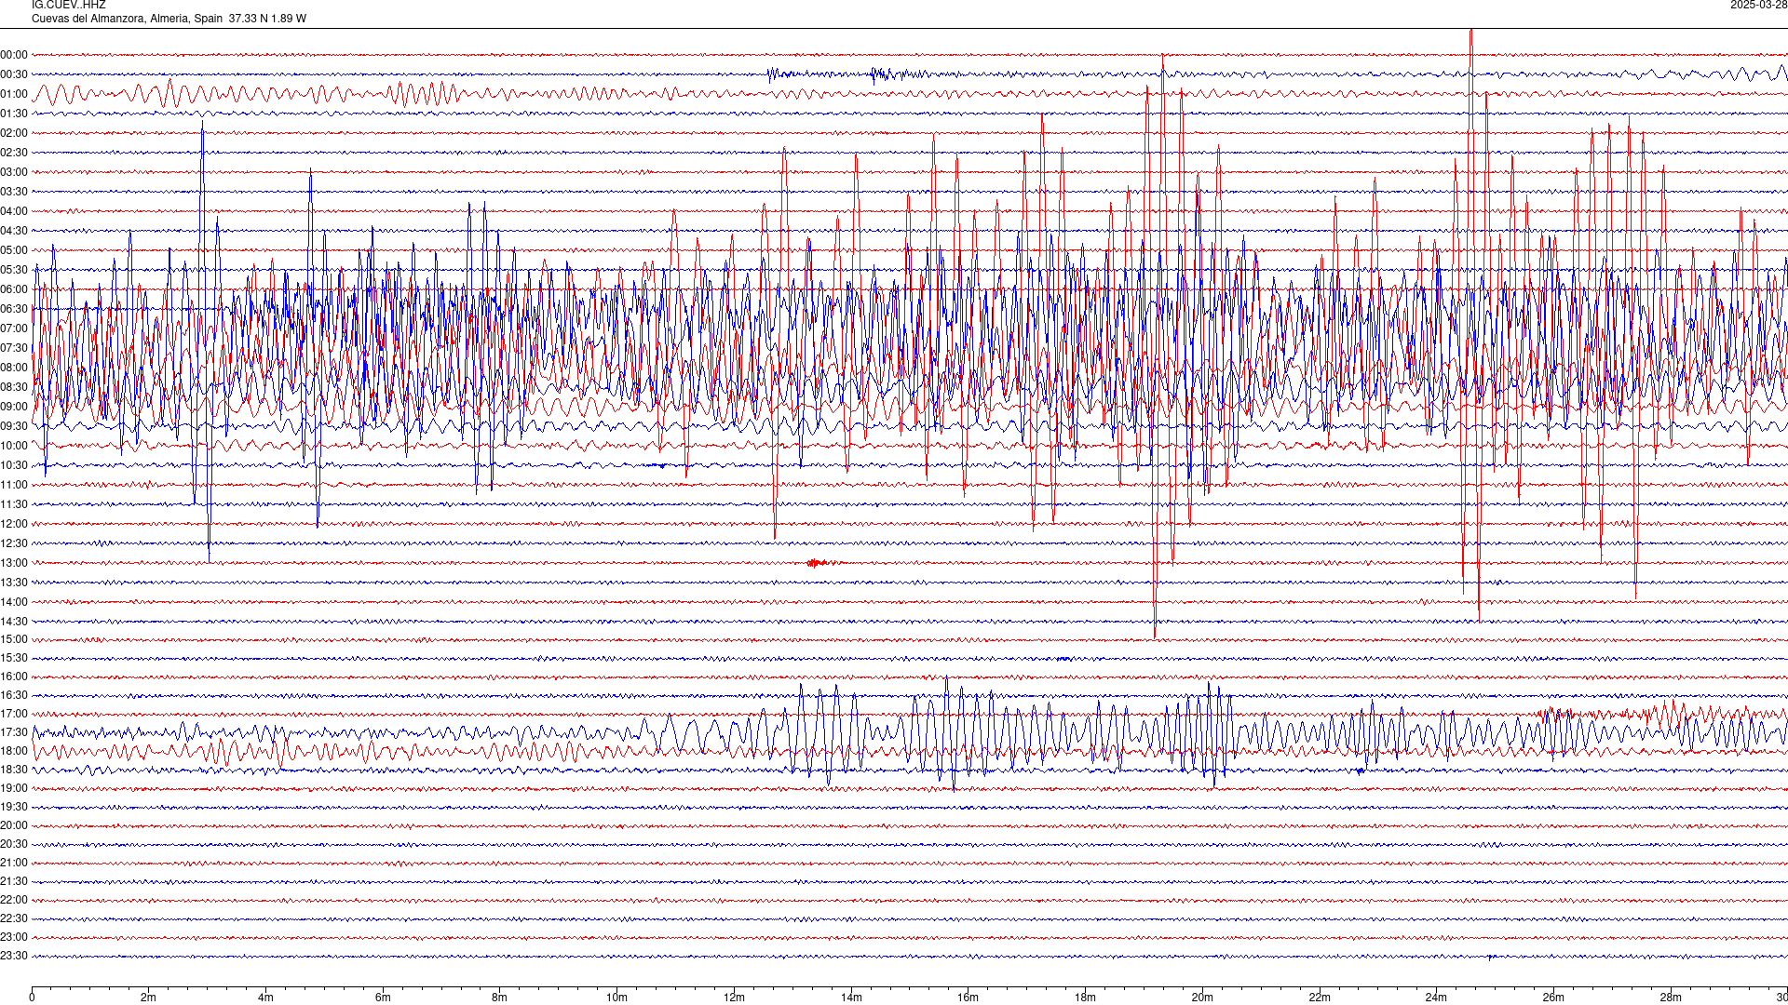Click the 6m tick on time axis
1788x1005 pixels.
[383, 998]
